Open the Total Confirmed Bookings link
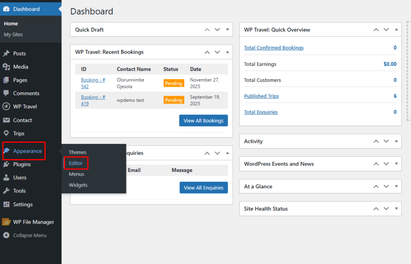411x264 pixels. coord(274,48)
